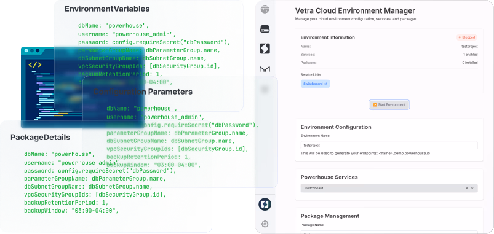
Task: Click the 'Packages:' label in Environment Information
Action: tap(308, 63)
